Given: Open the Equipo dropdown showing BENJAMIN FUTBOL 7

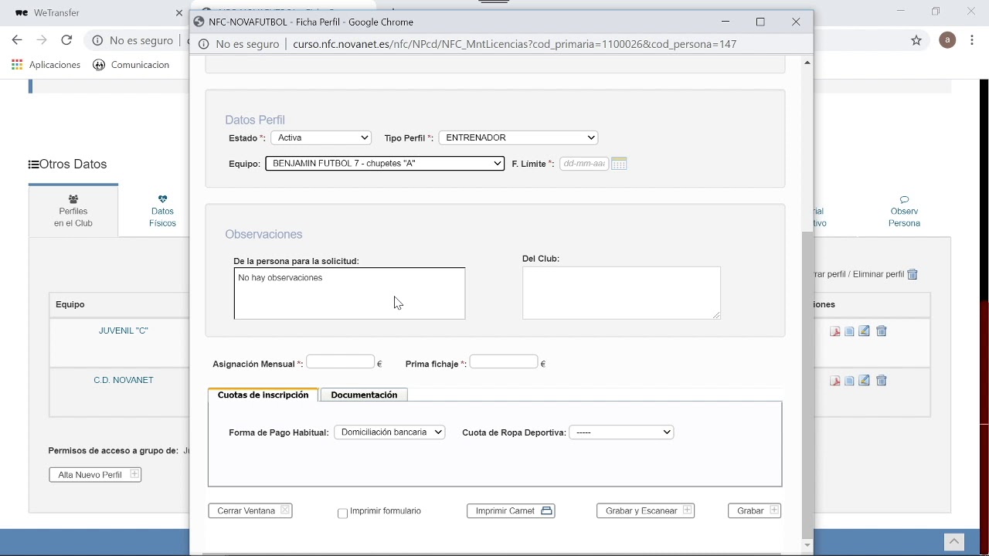Looking at the screenshot, I should click(385, 164).
